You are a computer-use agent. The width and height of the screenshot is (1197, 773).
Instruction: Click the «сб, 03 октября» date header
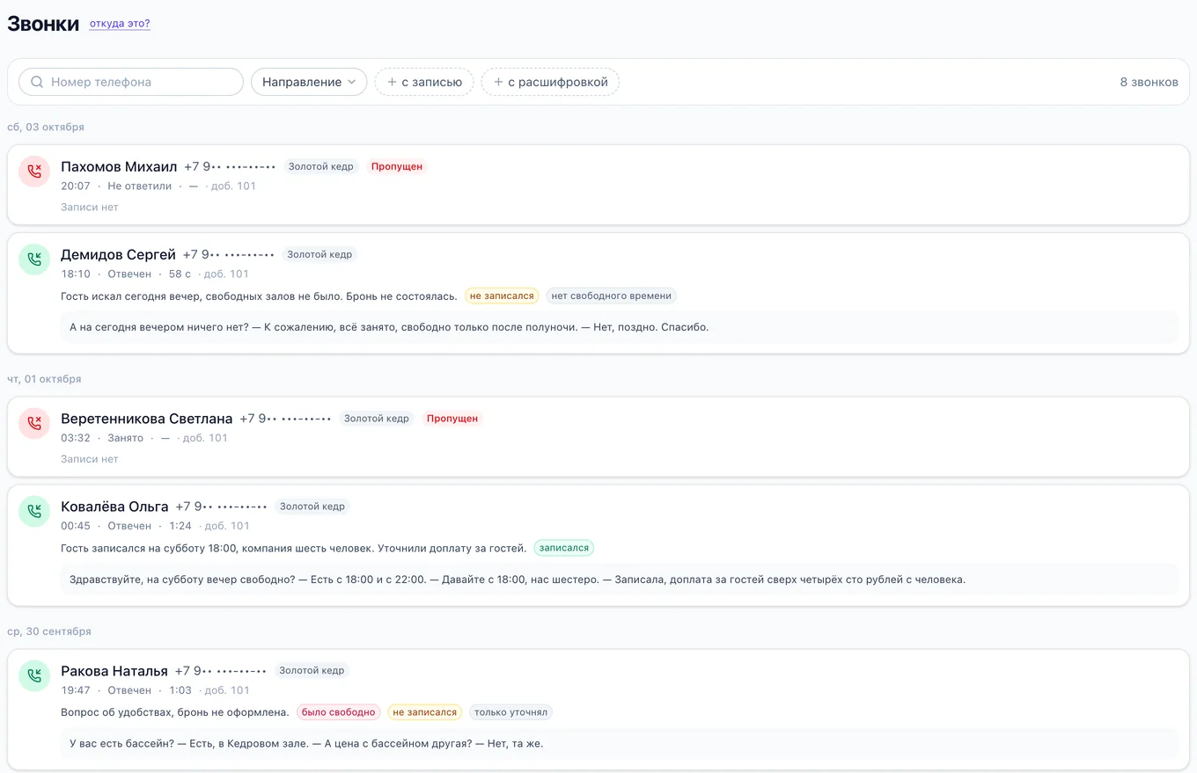point(46,127)
